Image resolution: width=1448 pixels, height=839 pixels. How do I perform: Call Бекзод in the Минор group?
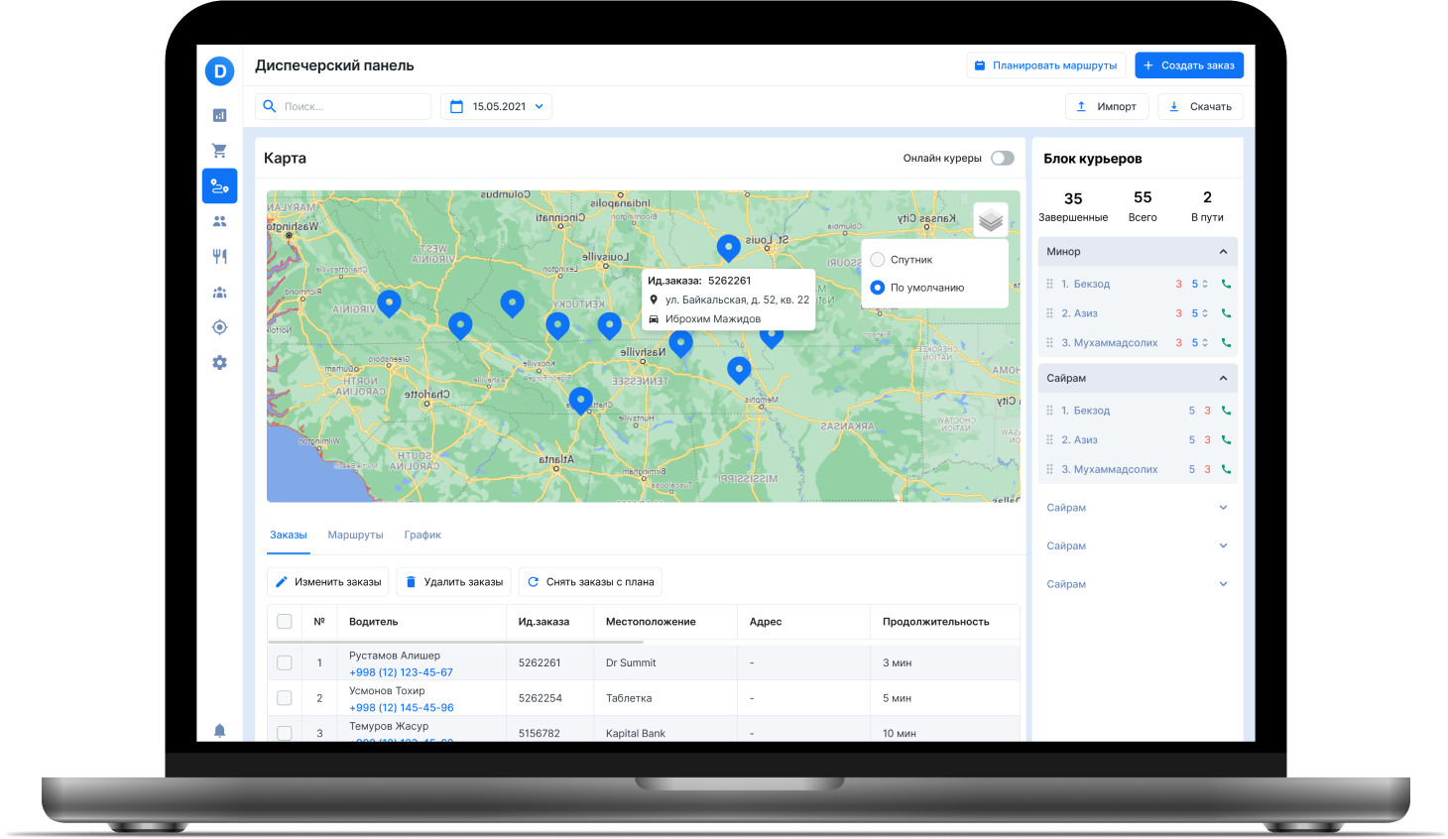[x=1226, y=284]
